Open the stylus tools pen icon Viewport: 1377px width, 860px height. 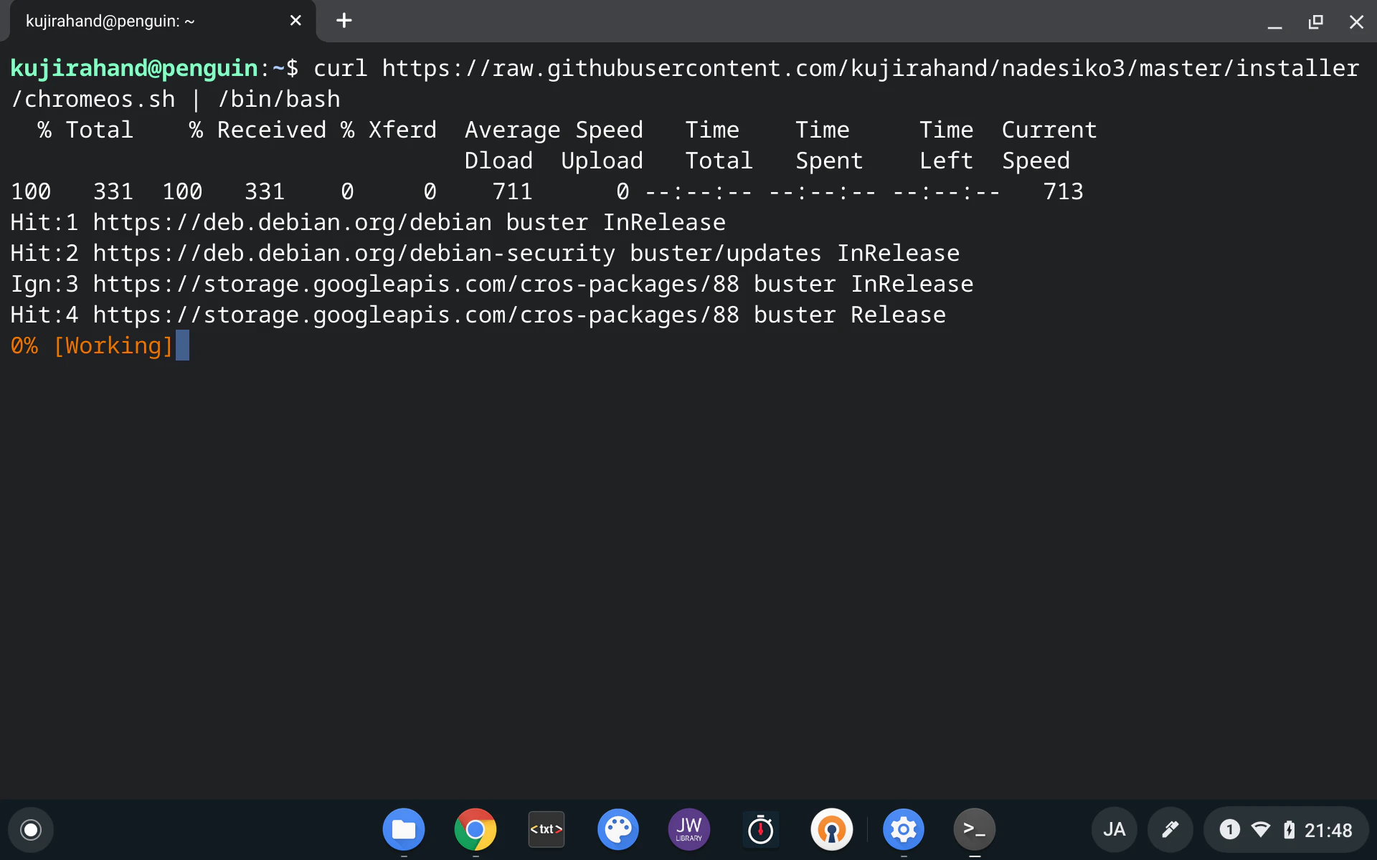[x=1170, y=830]
